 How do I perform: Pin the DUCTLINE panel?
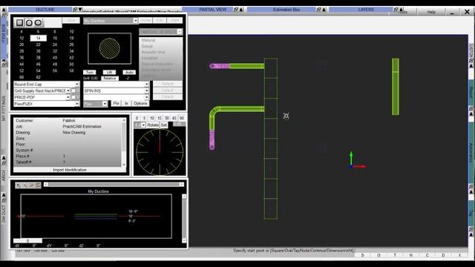(x=75, y=10)
